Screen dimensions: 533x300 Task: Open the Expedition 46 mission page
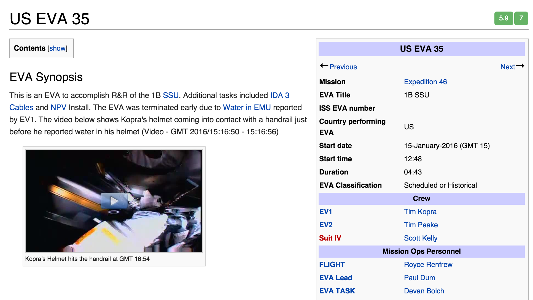425,82
